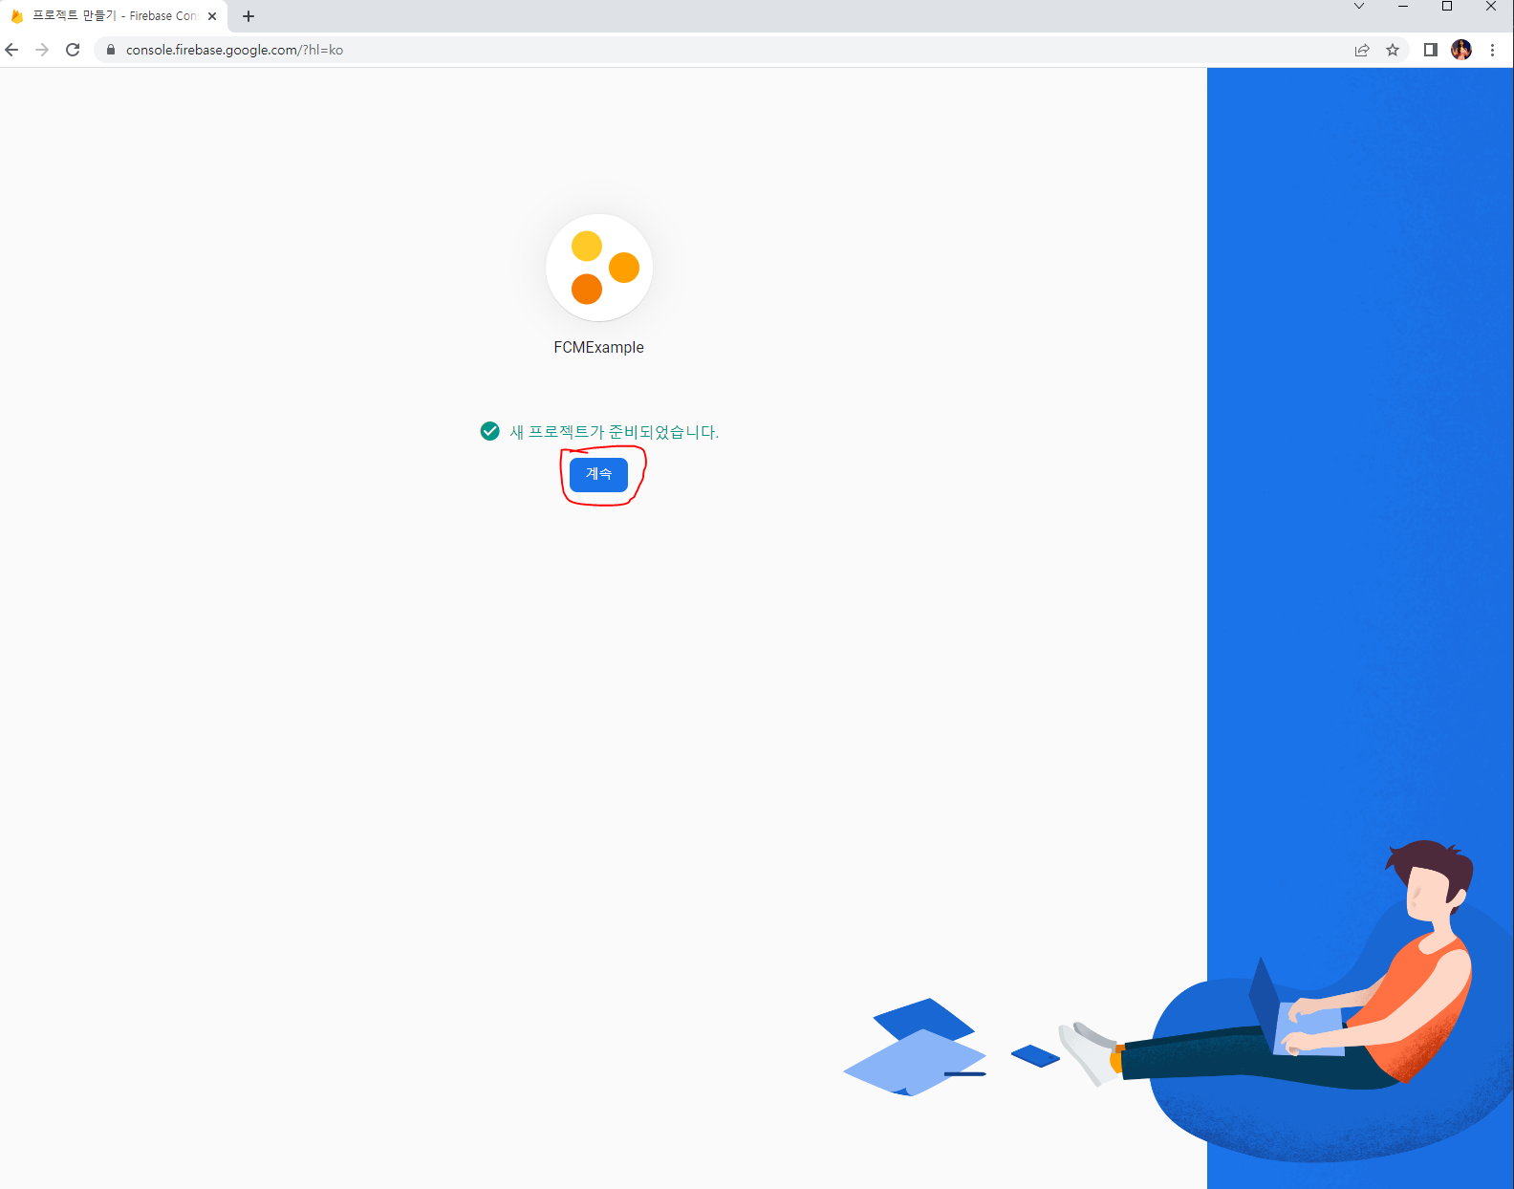The width and height of the screenshot is (1514, 1189).
Task: Close the Chrome browser window
Action: coord(1491,7)
